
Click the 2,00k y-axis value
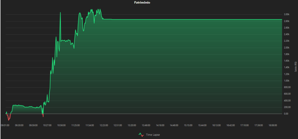pyautogui.click(x=287, y=48)
